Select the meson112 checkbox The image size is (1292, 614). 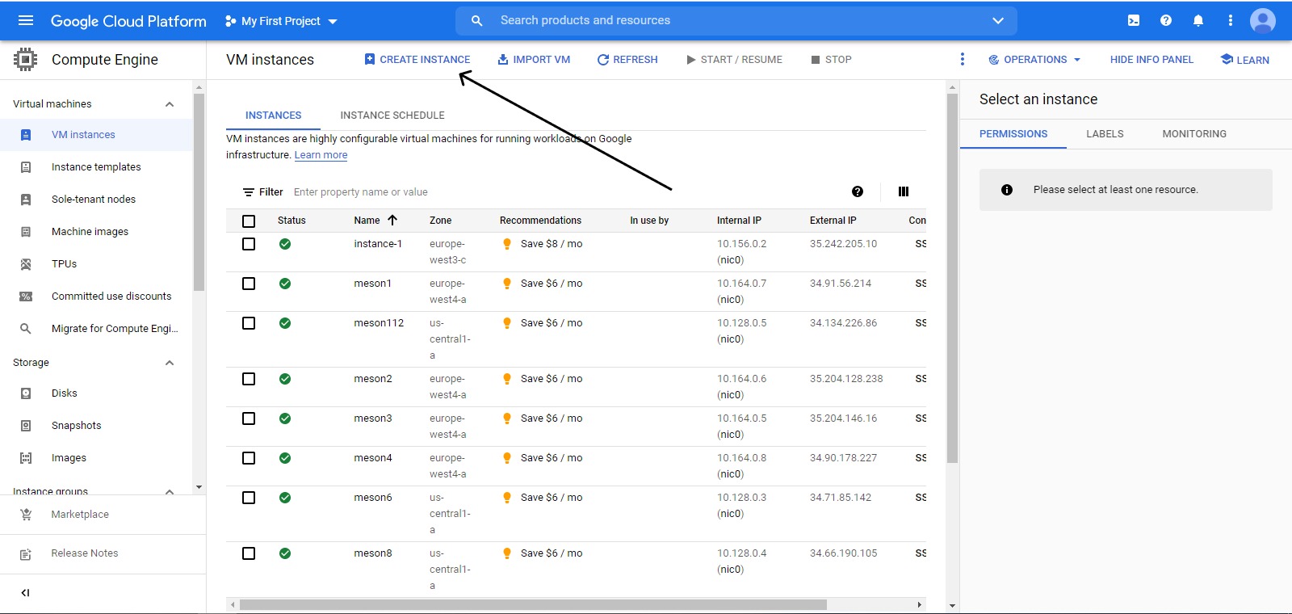pos(249,323)
